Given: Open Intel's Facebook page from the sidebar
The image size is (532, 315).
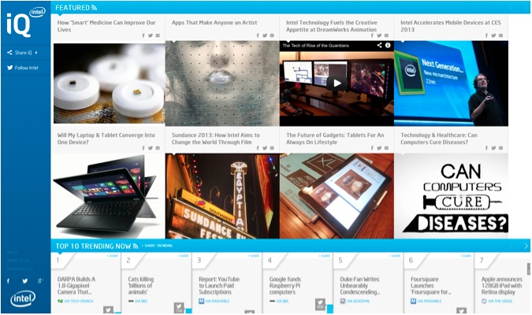Looking at the screenshot, I should tap(9, 280).
